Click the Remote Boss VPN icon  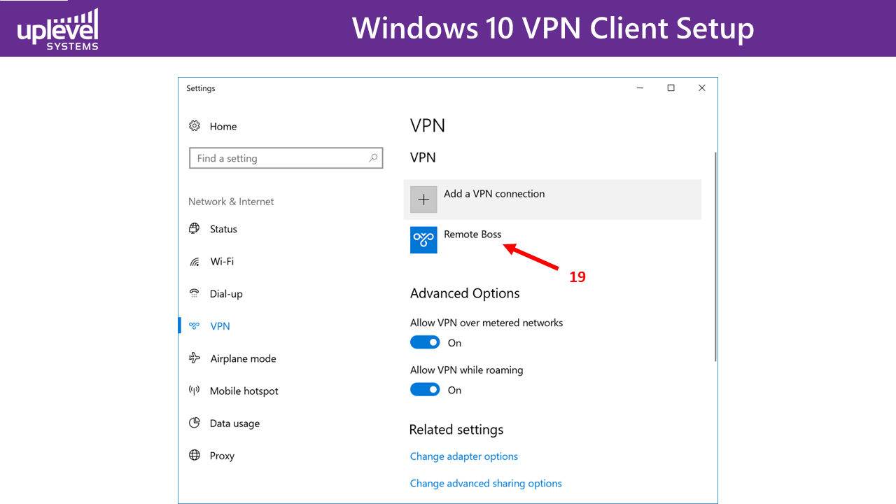[423, 239]
